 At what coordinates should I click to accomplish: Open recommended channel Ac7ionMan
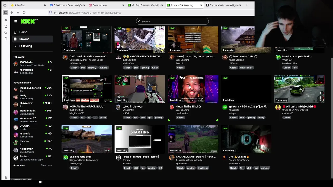[32, 150]
